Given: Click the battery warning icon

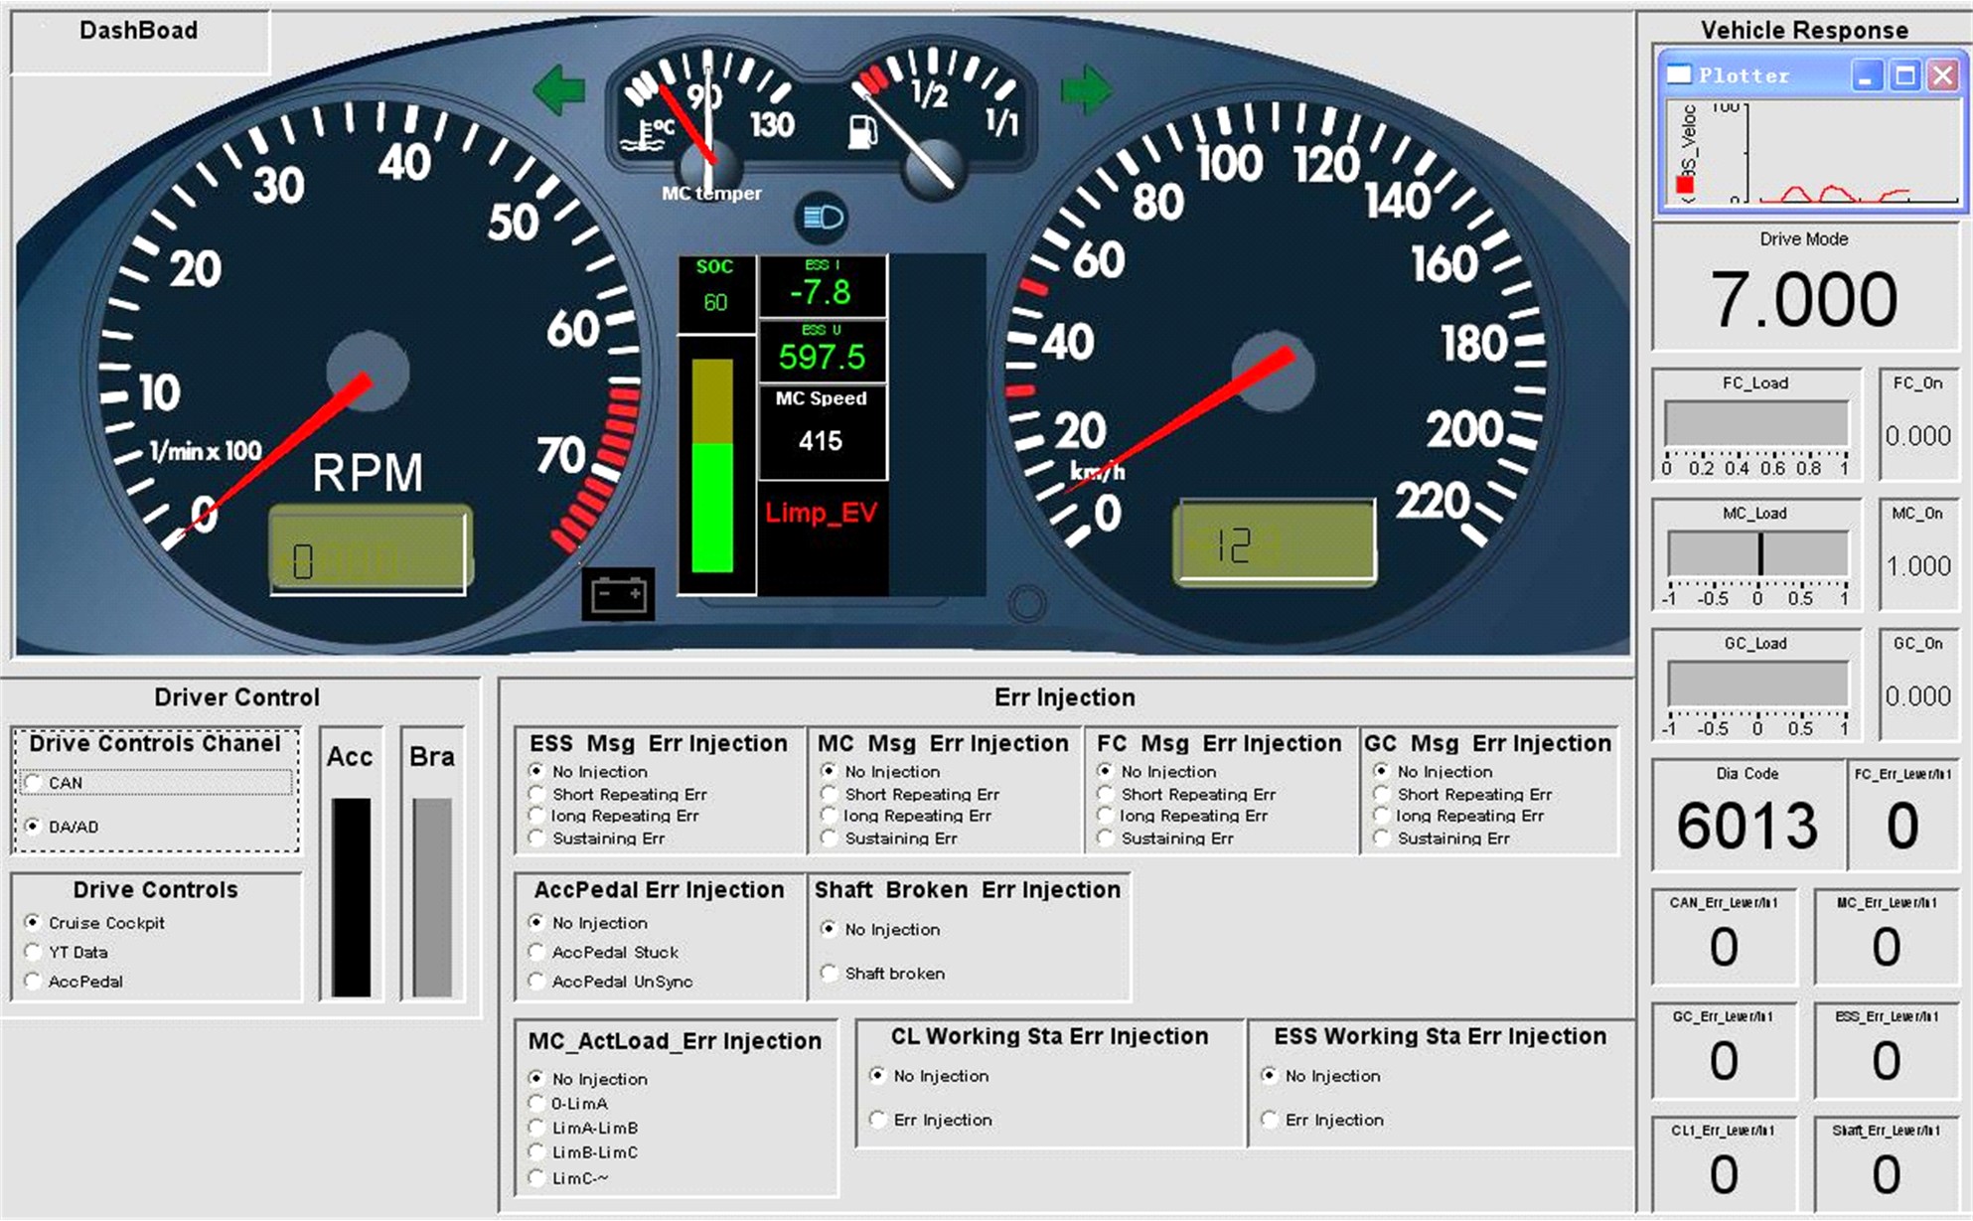Looking at the screenshot, I should coord(618,594).
